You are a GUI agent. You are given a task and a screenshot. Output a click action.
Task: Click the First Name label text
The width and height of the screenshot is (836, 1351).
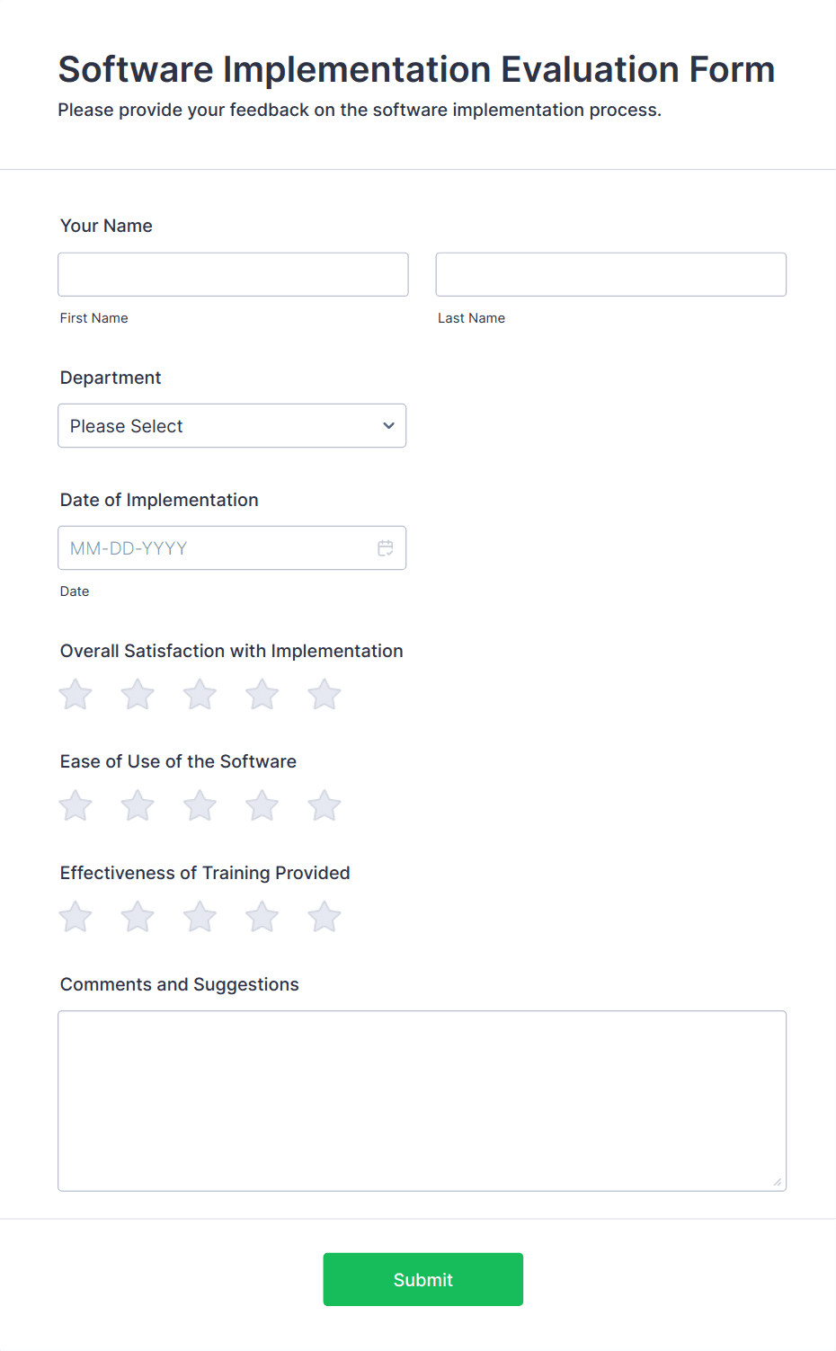click(x=93, y=317)
